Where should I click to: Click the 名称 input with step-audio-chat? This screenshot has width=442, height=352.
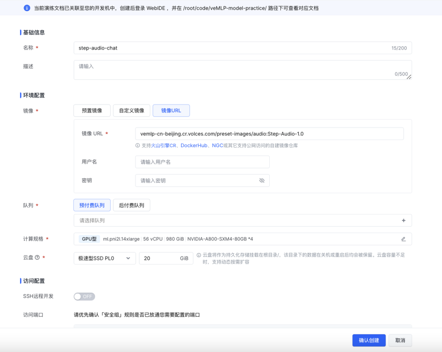(243, 48)
